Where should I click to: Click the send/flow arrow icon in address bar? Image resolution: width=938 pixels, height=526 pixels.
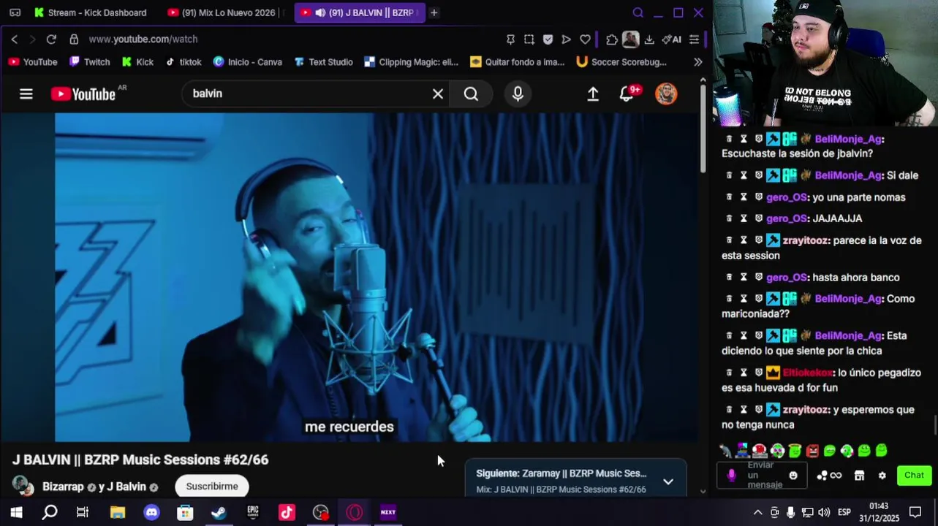(566, 39)
